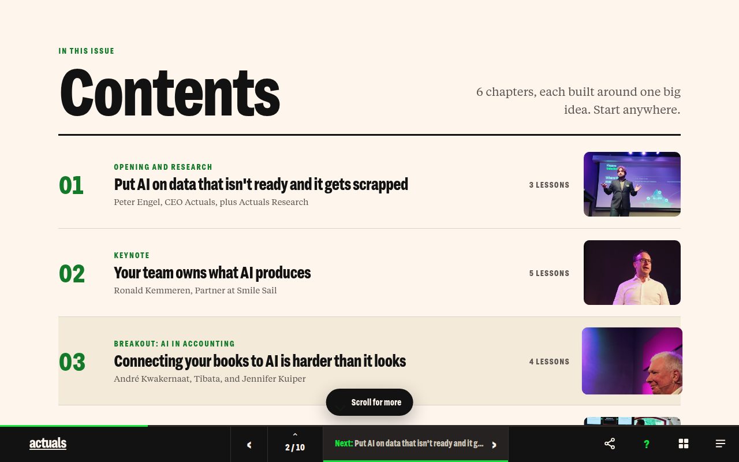This screenshot has width=739, height=462.
Task: Click the next page arrow icon
Action: 494,445
